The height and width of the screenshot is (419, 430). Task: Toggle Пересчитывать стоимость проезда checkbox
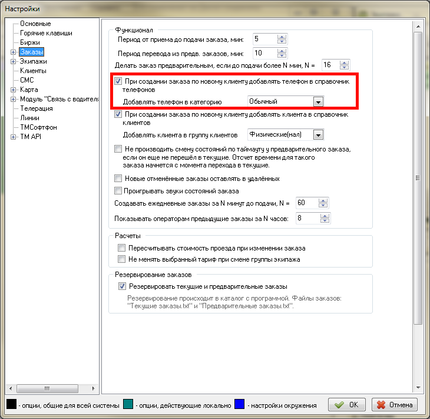[x=122, y=248]
